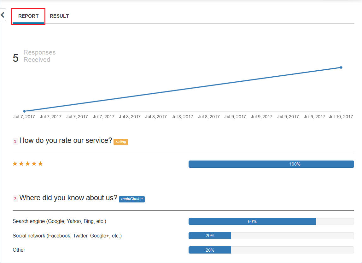Click the 'How do you rate our service?' heading
The image size is (362, 263).
point(66,140)
